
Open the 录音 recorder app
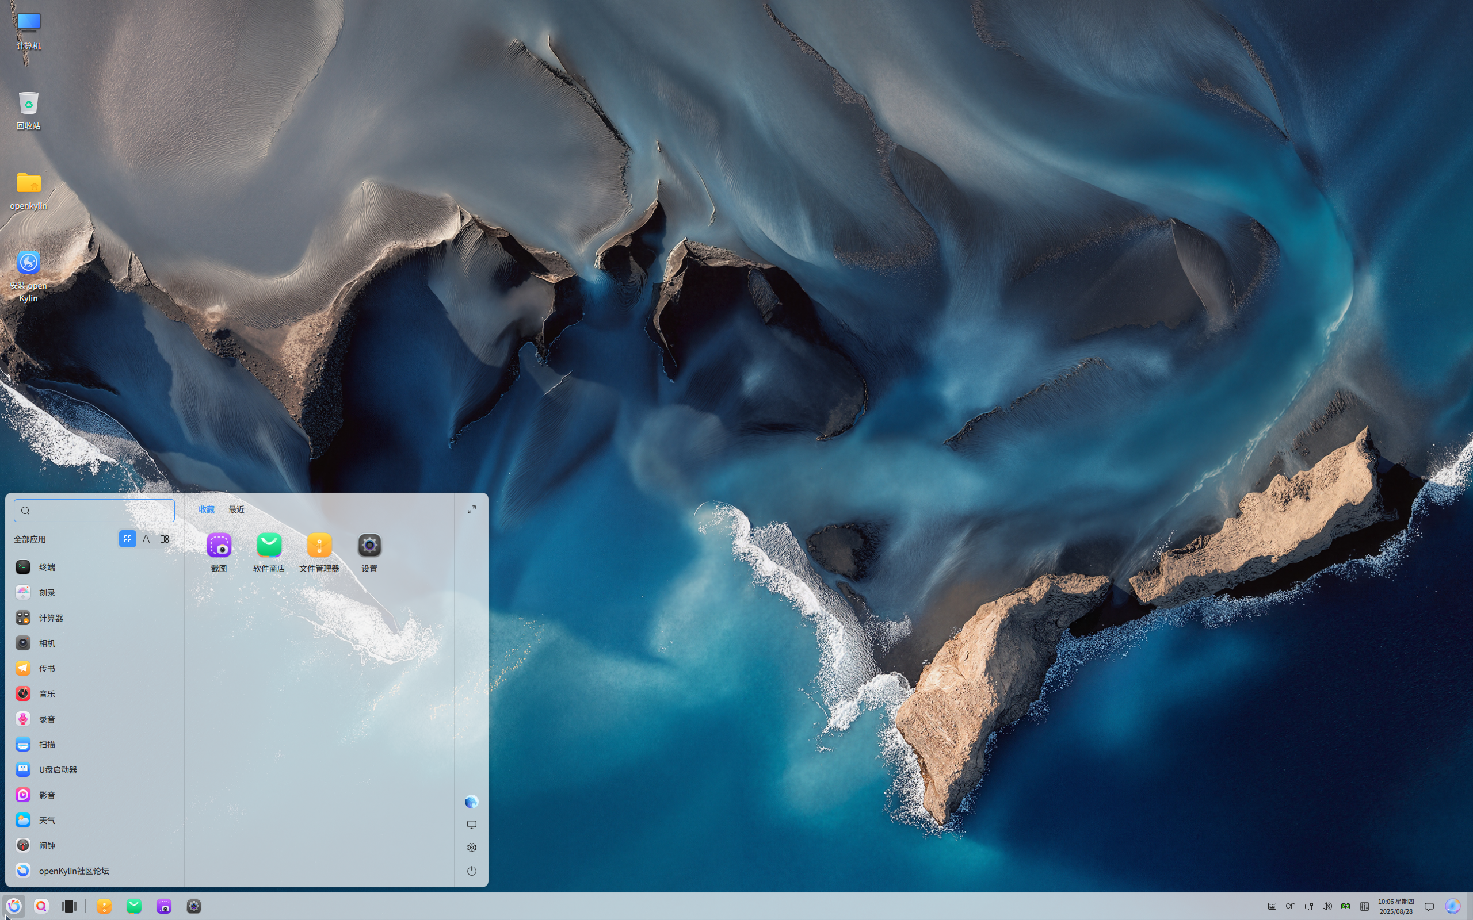pos(94,719)
